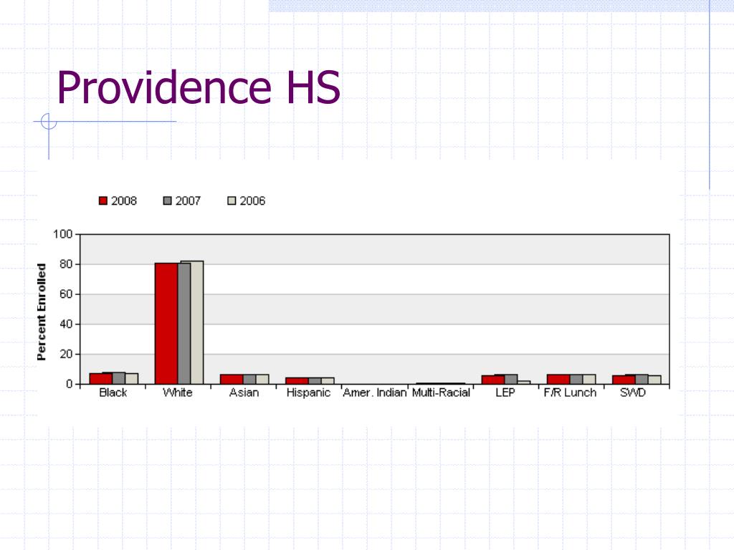Click the Black category label
Screen dimensions: 734x550
coord(113,392)
